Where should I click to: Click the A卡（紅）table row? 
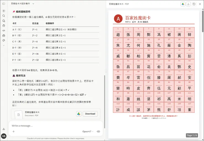tap(56, 29)
